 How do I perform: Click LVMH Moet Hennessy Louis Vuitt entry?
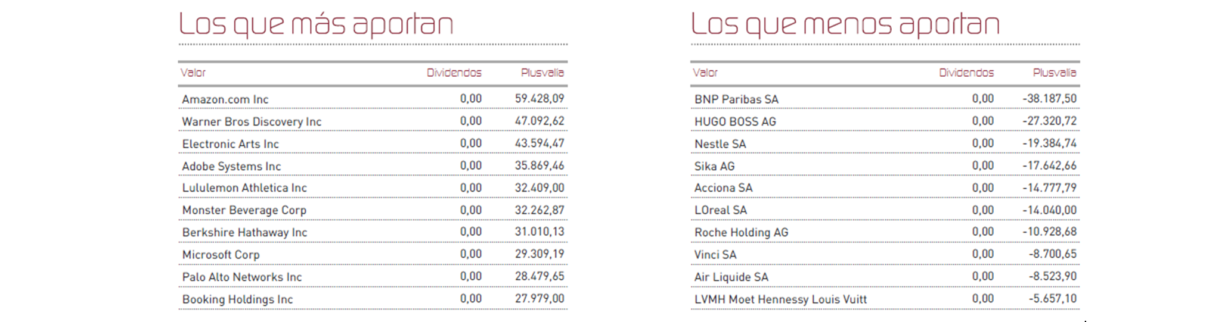[x=780, y=299]
